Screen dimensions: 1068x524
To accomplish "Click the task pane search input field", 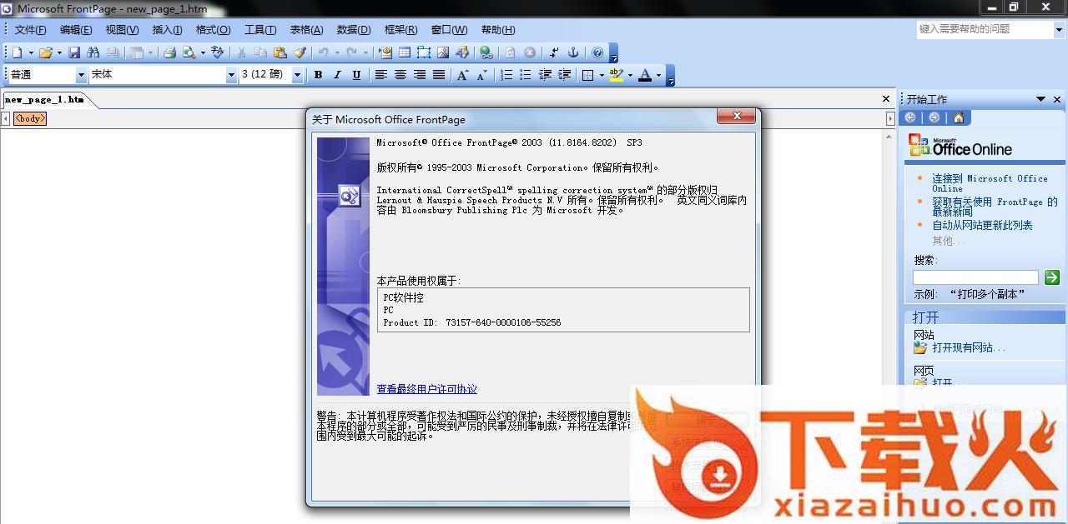I will 975,277.
